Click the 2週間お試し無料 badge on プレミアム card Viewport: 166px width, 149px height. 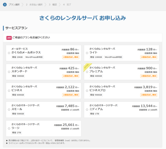tap(149, 76)
